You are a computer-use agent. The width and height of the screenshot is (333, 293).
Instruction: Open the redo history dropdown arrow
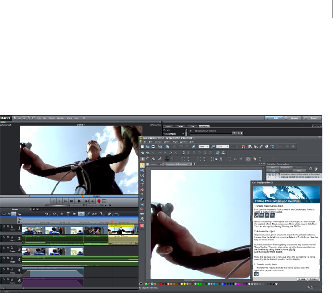pyautogui.click(x=58, y=215)
